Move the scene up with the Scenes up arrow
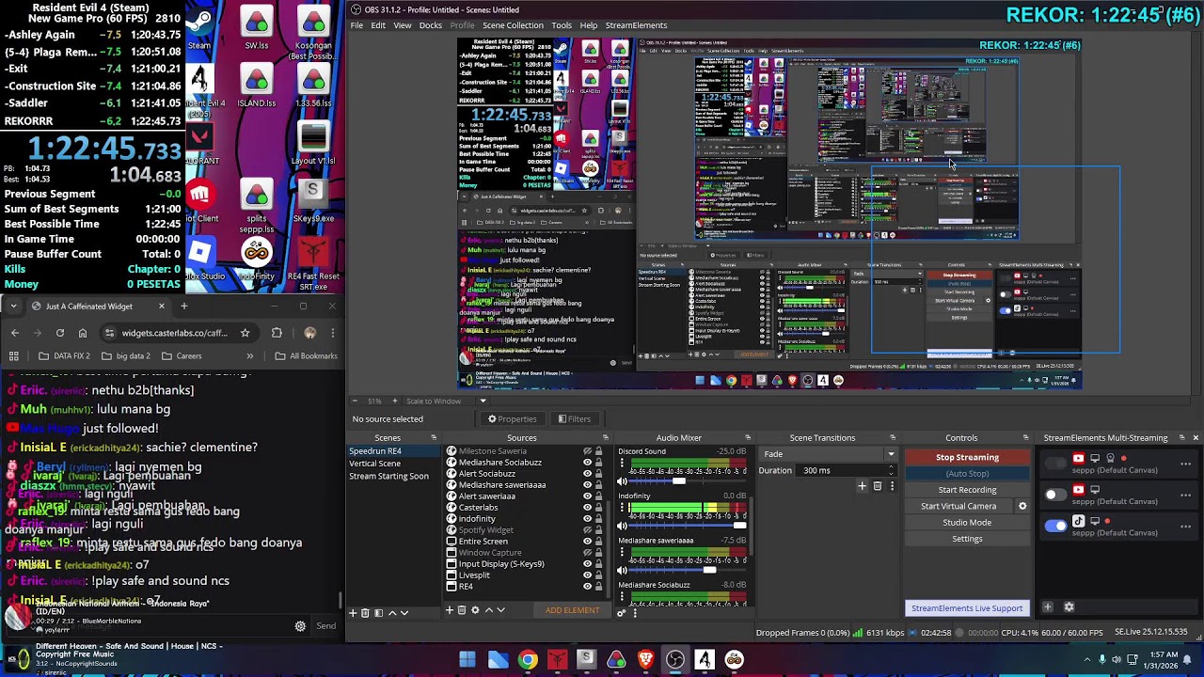 [x=392, y=612]
